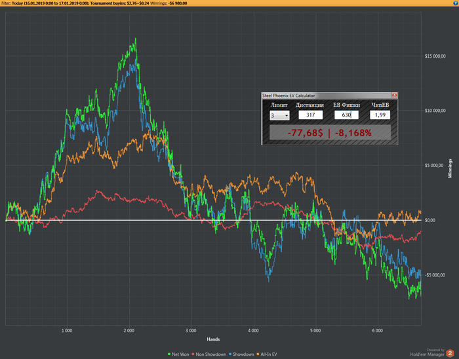Toggle the Showdown legend entry
459x359 pixels.
coord(241,354)
